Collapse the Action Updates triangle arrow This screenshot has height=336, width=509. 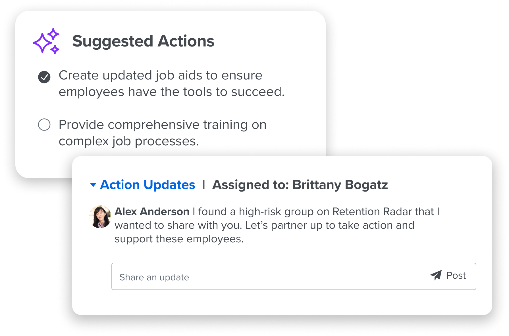93,185
